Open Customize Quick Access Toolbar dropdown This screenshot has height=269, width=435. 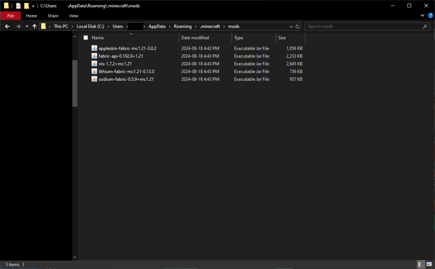coord(33,6)
